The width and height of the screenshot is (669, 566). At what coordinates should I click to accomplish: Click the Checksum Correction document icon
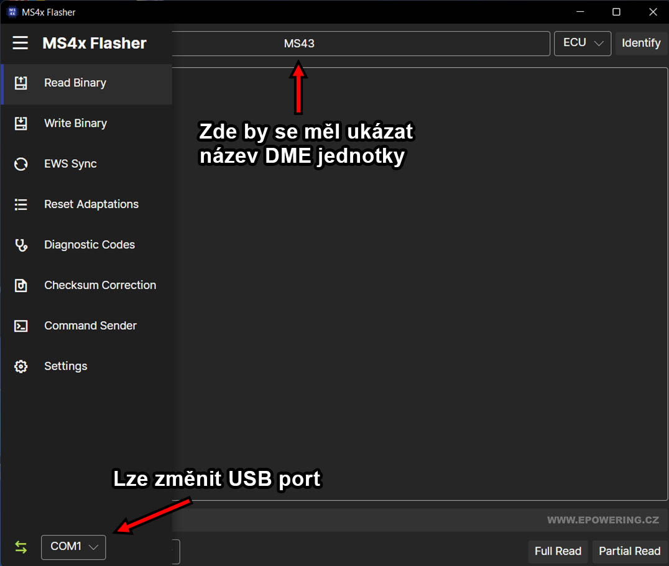pos(21,285)
